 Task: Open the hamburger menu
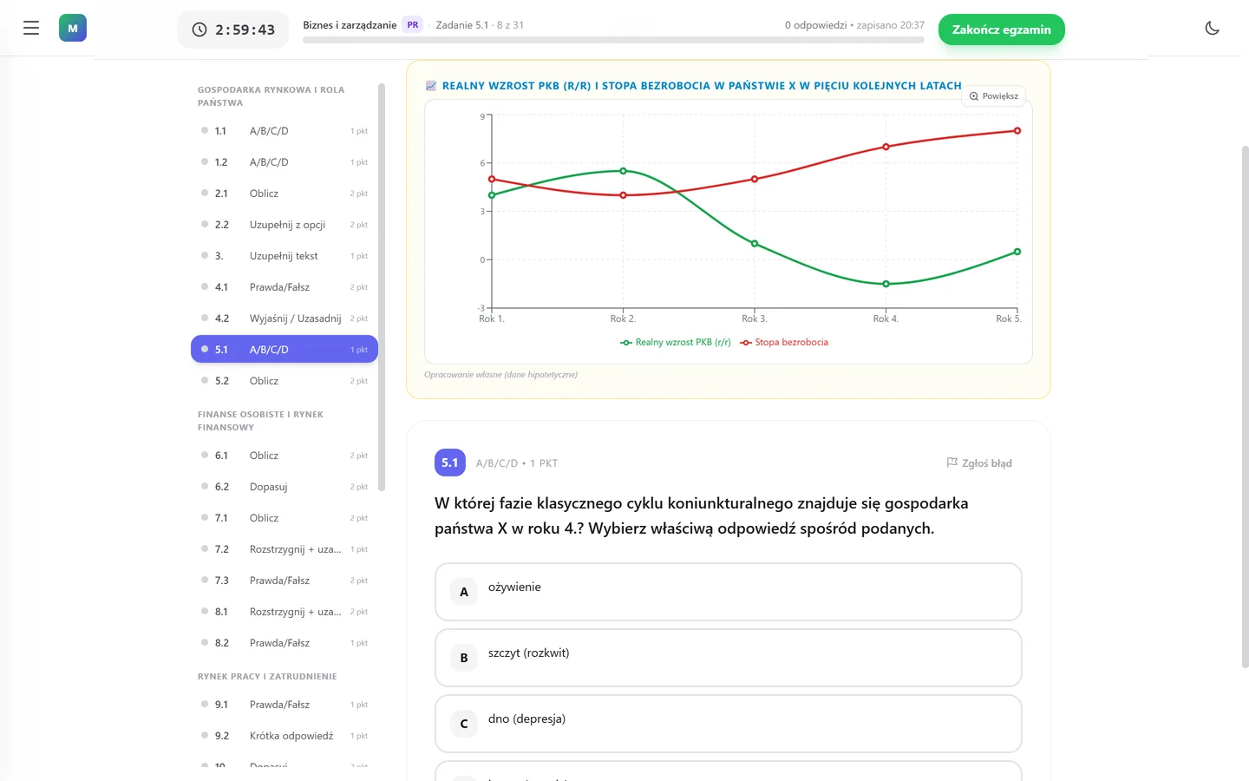[x=31, y=28]
